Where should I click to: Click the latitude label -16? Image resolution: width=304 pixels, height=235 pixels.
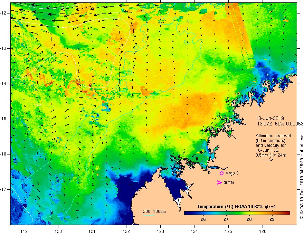coord(3,154)
